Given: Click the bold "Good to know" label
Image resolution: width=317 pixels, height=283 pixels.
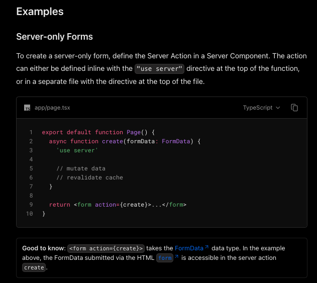Looking at the screenshot, I should pos(44,248).
